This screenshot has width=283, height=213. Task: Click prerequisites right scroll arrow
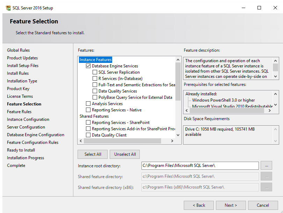[270, 111]
